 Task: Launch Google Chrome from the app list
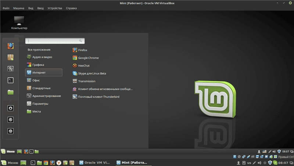click(x=86, y=58)
